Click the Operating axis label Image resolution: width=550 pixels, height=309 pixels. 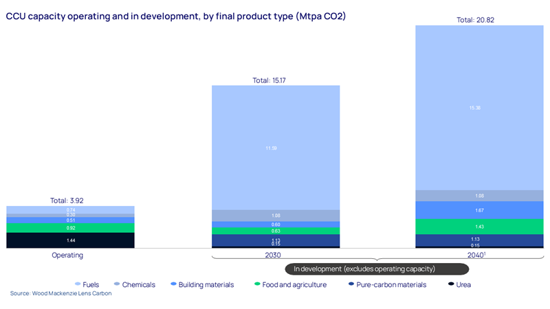[x=67, y=255]
